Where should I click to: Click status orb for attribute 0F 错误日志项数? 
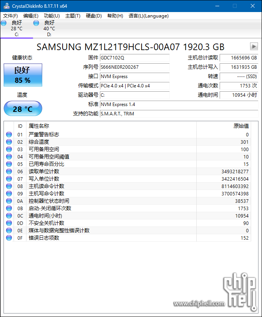[x=9, y=238]
